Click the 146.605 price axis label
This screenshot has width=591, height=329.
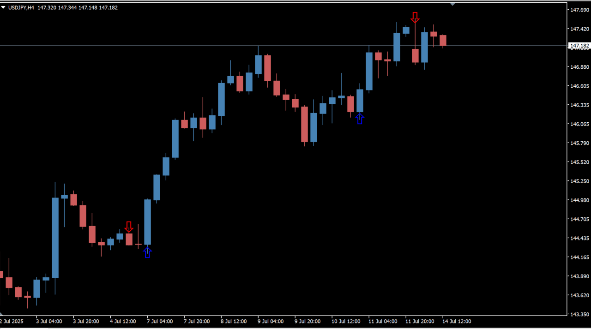click(580, 86)
